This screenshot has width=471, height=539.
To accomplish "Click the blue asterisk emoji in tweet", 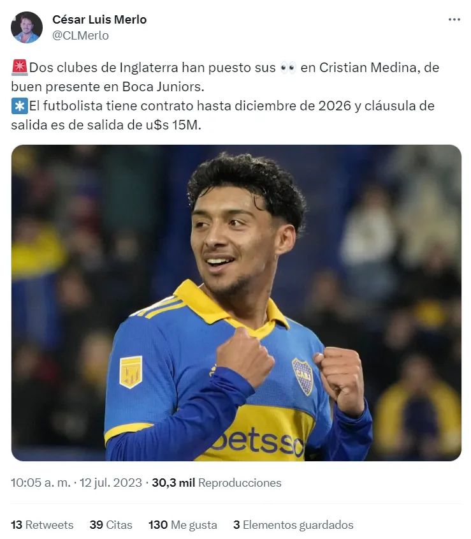I will click(20, 106).
